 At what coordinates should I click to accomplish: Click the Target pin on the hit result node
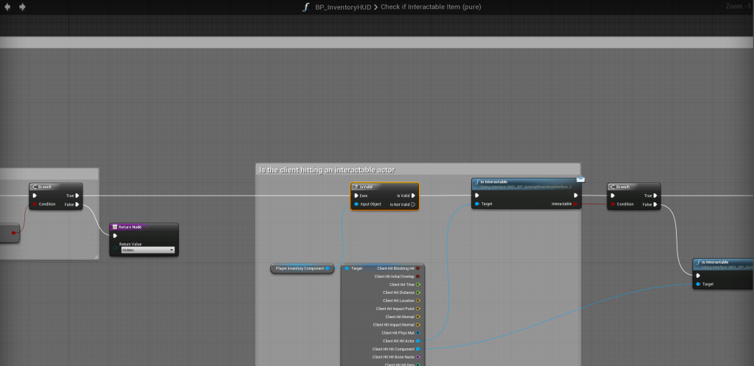(x=347, y=269)
